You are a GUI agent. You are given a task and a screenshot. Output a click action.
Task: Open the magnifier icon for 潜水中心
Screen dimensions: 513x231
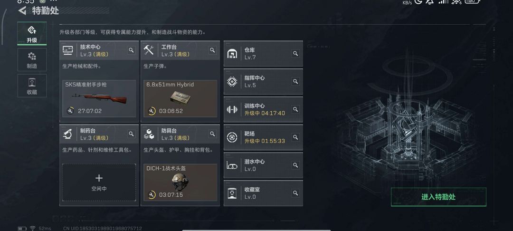295,165
